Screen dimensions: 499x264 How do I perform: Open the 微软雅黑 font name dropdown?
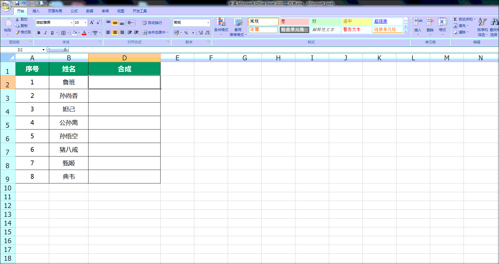[x=71, y=23]
